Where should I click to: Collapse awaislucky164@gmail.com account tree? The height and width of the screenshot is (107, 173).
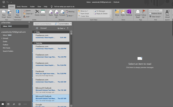(x=2, y=32)
